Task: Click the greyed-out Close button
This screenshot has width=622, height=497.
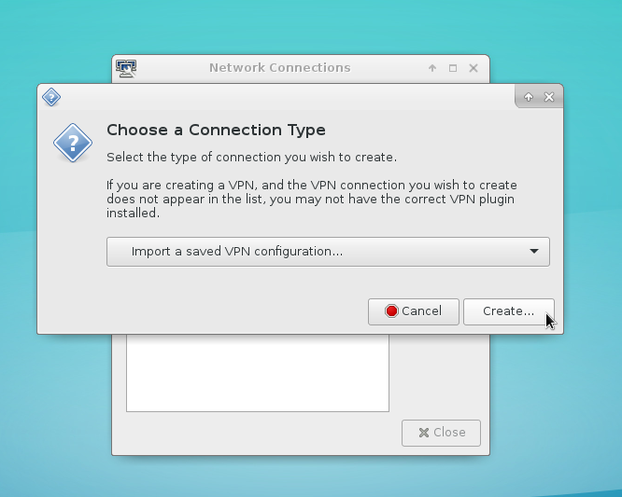Action: pyautogui.click(x=441, y=433)
